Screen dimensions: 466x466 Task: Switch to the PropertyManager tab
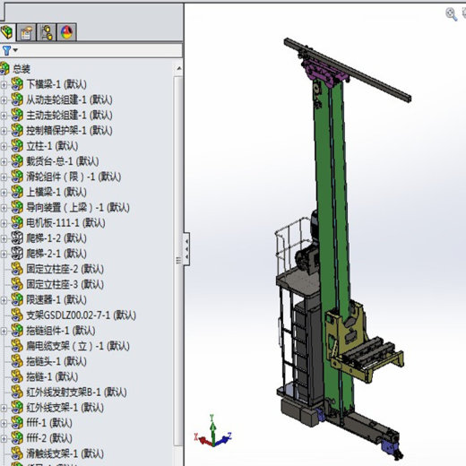click(x=27, y=32)
